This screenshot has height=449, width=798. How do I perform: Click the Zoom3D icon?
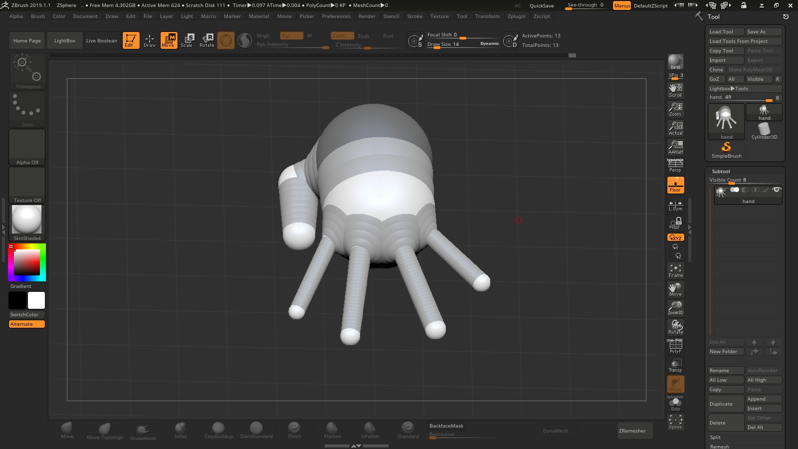[675, 308]
